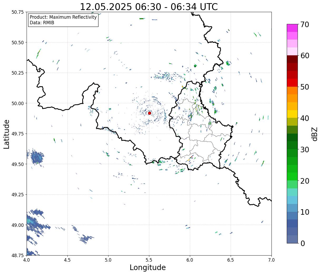Click longitude tick label 6.0

click(190, 260)
